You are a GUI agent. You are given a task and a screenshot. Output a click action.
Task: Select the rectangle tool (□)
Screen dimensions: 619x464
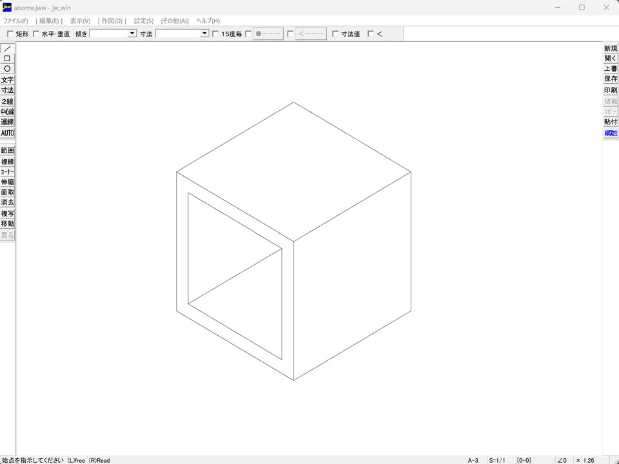pos(8,59)
